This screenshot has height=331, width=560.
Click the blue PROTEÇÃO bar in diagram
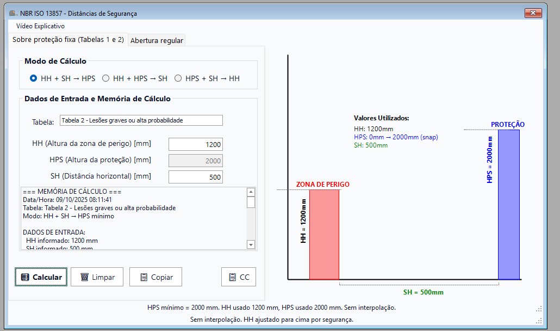click(509, 205)
